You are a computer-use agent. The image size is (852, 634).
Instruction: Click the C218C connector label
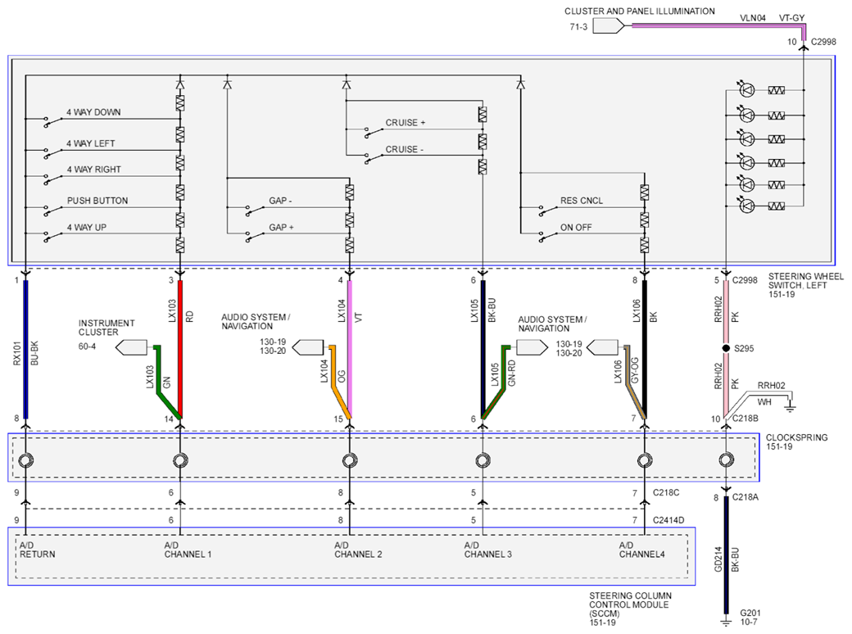pos(666,492)
